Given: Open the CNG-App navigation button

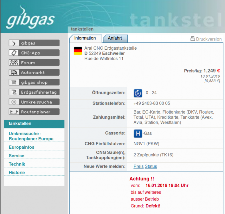Looking at the screenshot, I should tap(34, 53).
